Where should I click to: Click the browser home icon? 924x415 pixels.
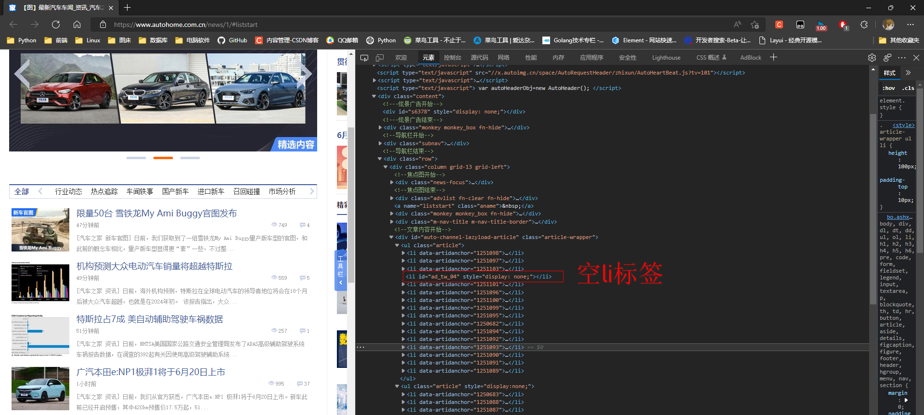click(x=77, y=25)
